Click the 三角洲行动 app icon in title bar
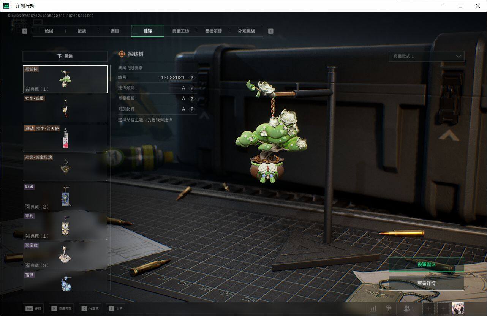This screenshot has width=487, height=316. point(6,6)
